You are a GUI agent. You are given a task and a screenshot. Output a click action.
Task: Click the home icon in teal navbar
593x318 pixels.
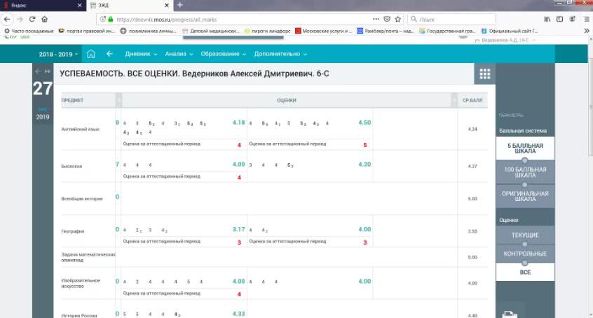(90, 54)
